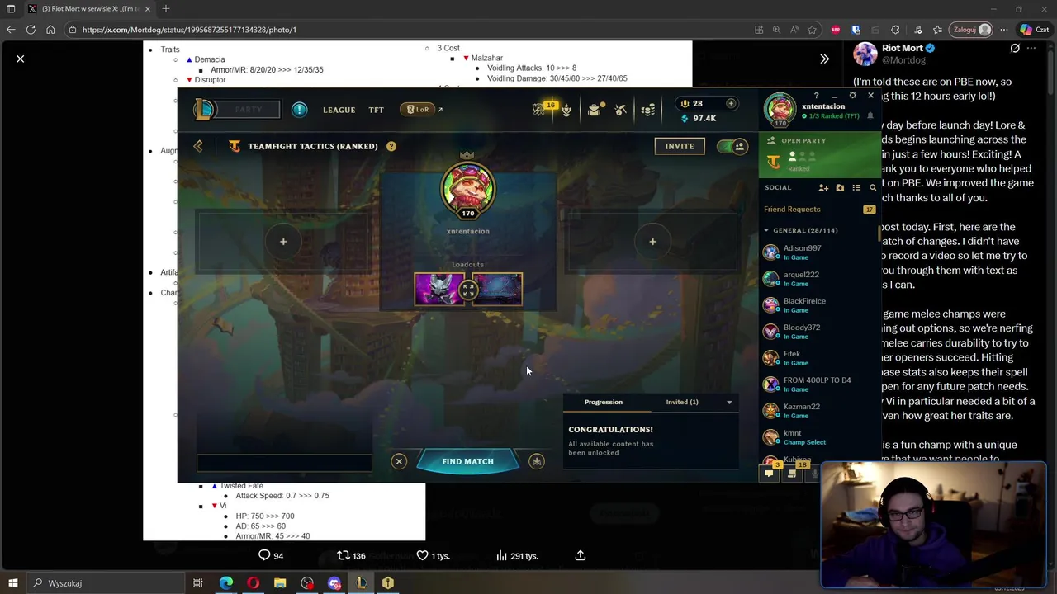Open the list options icon in Social
Viewport: 1057px width, 594px height.
pyautogui.click(x=856, y=187)
